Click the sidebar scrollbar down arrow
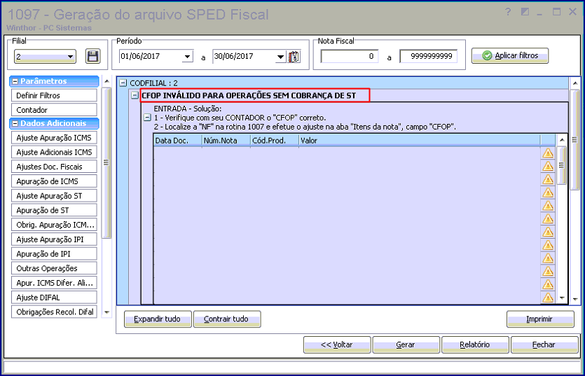Viewport: 585px width, 376px height. pyautogui.click(x=106, y=312)
